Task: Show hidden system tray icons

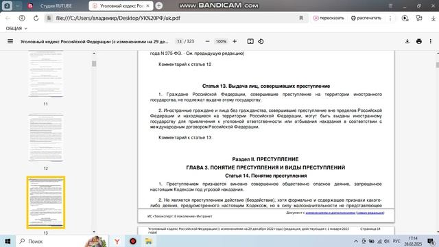Action: coord(356,241)
